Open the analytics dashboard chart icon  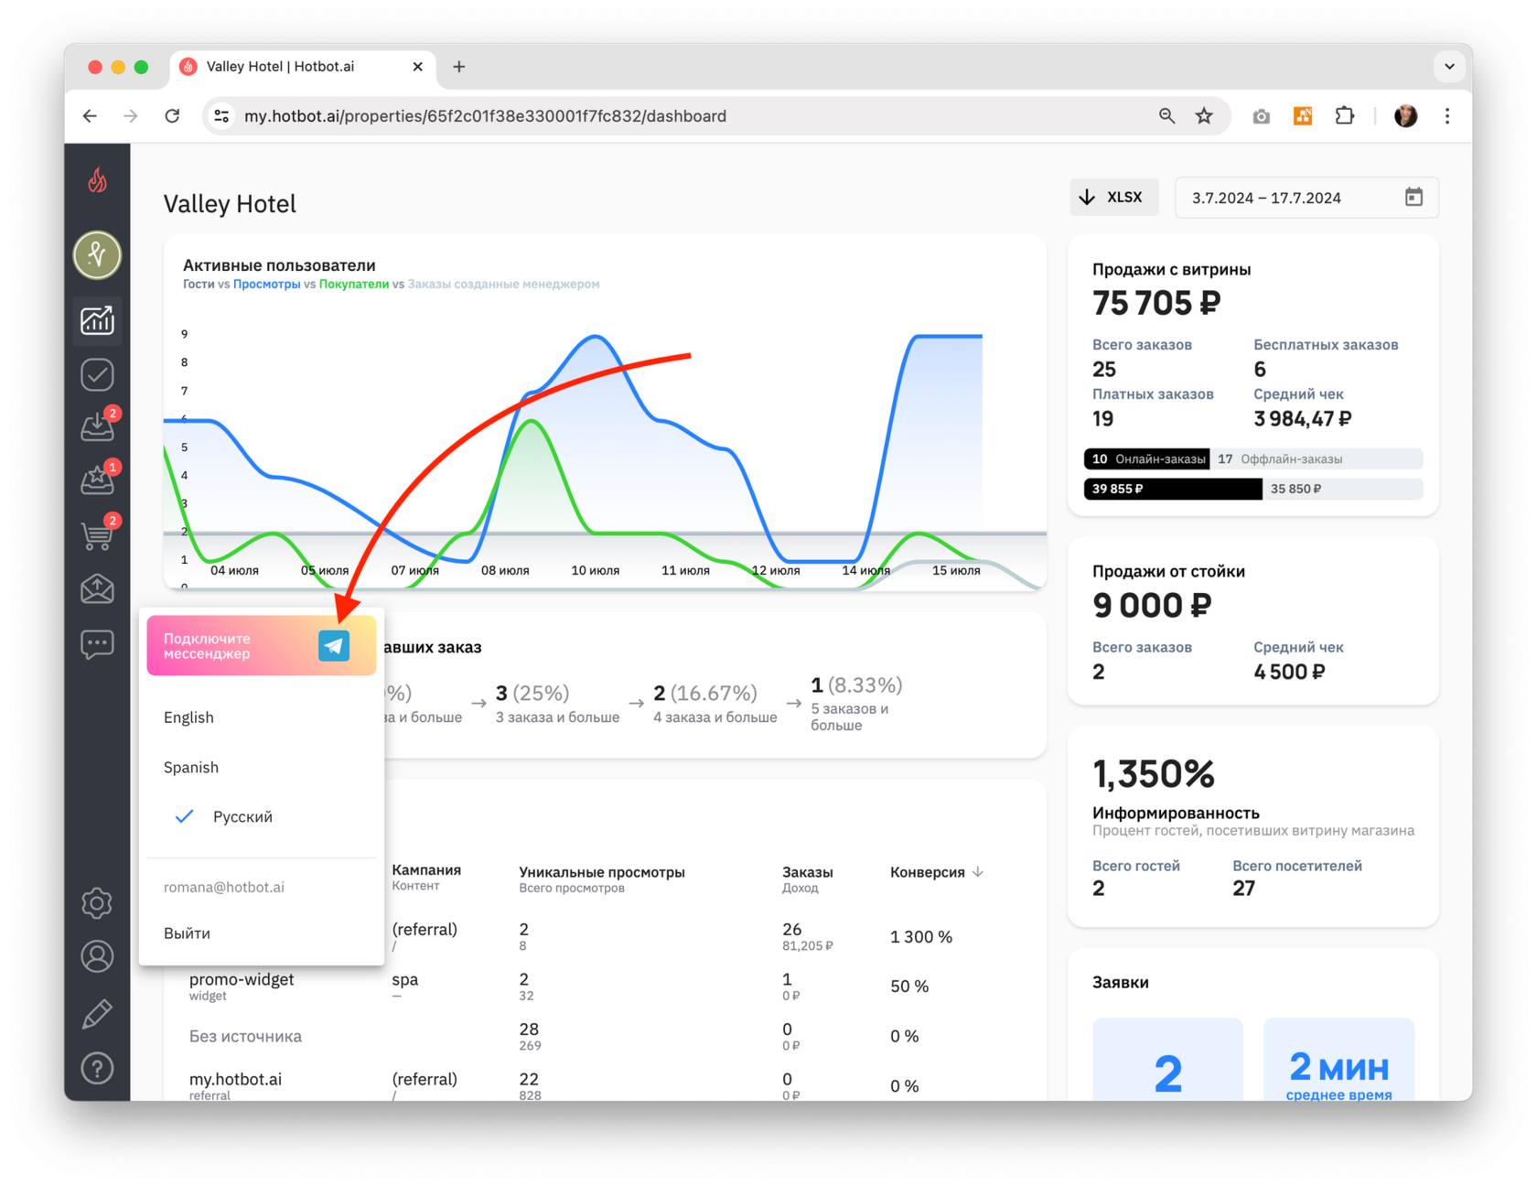(x=97, y=319)
